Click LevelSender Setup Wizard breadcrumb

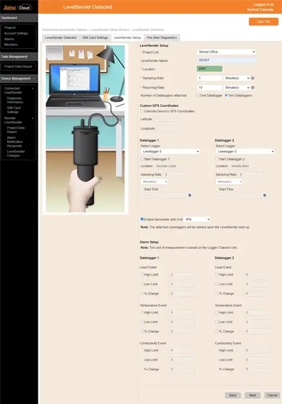click(x=110, y=30)
